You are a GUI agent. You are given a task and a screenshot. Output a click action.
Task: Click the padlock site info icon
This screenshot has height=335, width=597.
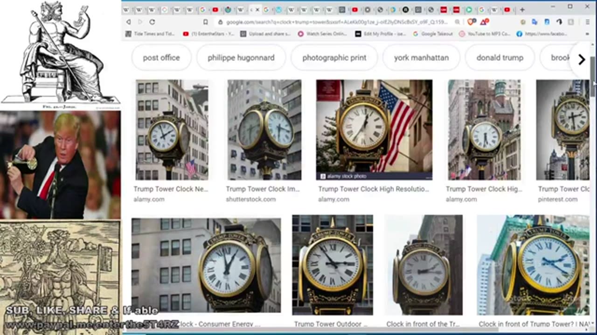pos(220,22)
